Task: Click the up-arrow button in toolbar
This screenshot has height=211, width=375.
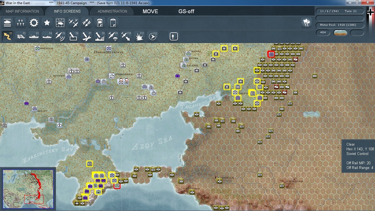Action: coord(173,36)
